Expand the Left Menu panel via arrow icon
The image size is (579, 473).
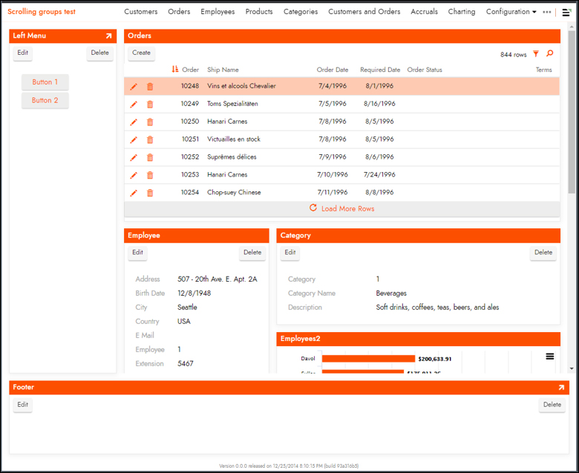tap(108, 36)
